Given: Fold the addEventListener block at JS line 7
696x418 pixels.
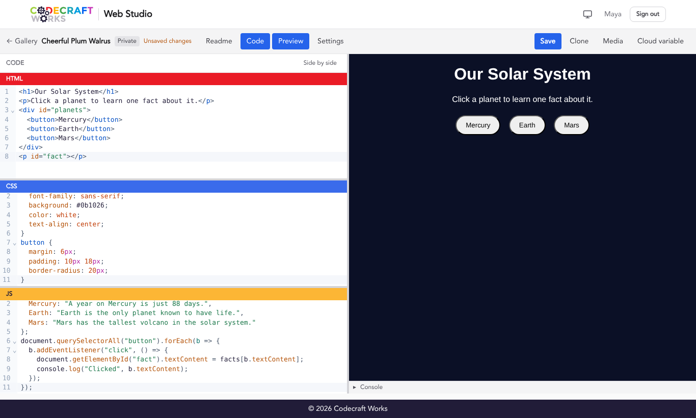Looking at the screenshot, I should click(x=14, y=351).
